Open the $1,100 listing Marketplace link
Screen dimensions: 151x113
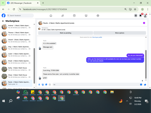[x=53, y=30]
